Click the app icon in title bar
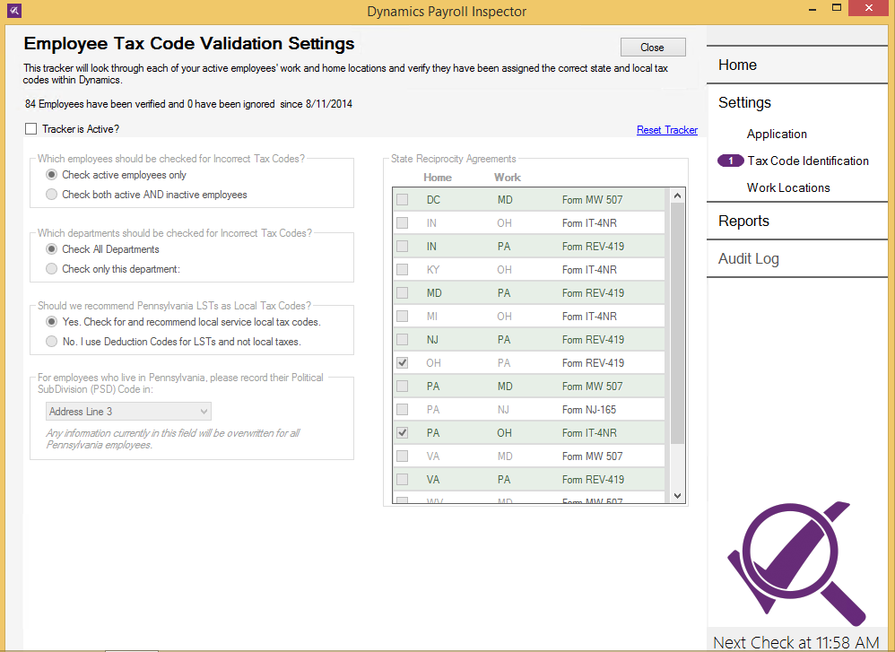This screenshot has width=895, height=652. click(13, 10)
